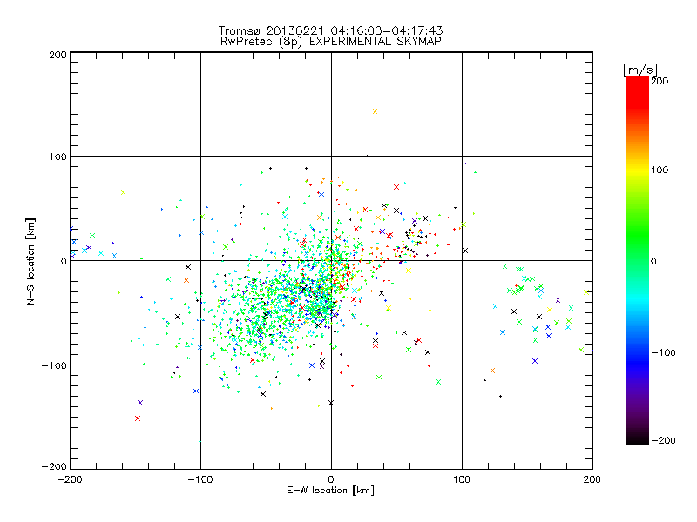Click the RwPretec EXPERIMENTAL SKYMAP subtitle
The width and height of the screenshot is (697, 522).
pos(331,41)
